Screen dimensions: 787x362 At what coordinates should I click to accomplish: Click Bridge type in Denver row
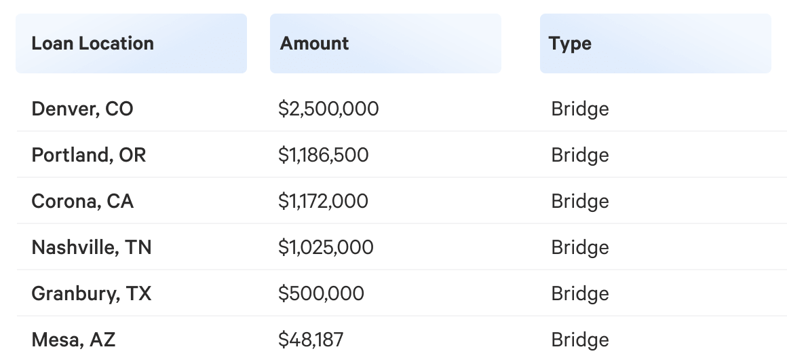(x=580, y=109)
